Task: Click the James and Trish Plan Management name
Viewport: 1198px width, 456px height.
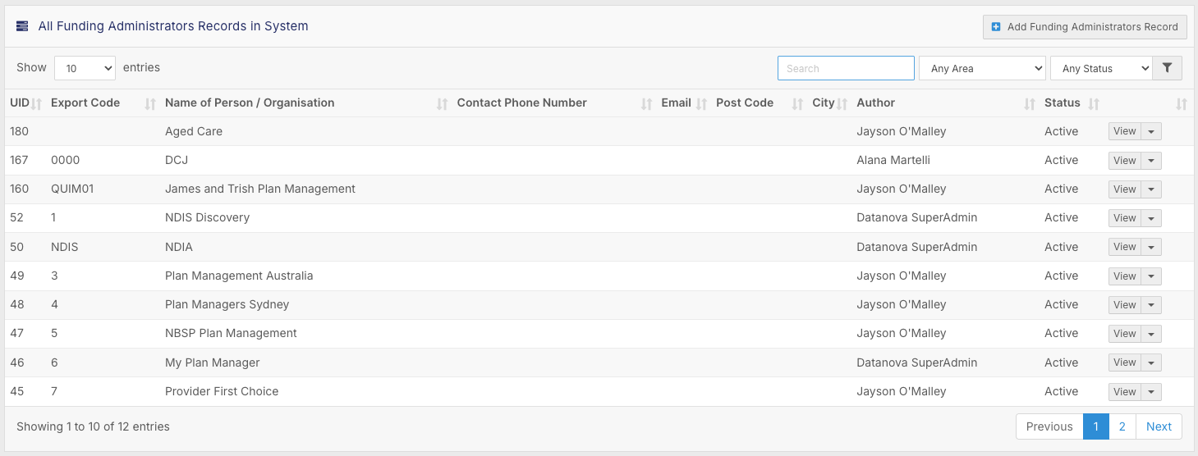Action: pyautogui.click(x=260, y=189)
